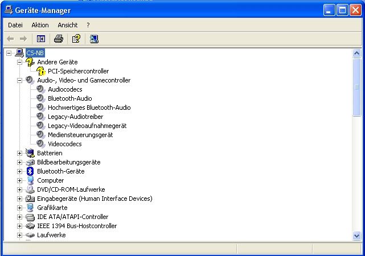Click the scan for hardware changes icon
The image size is (365, 256).
pyautogui.click(x=94, y=39)
